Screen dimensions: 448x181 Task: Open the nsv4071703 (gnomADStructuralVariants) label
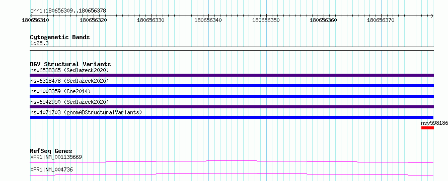click(86, 112)
